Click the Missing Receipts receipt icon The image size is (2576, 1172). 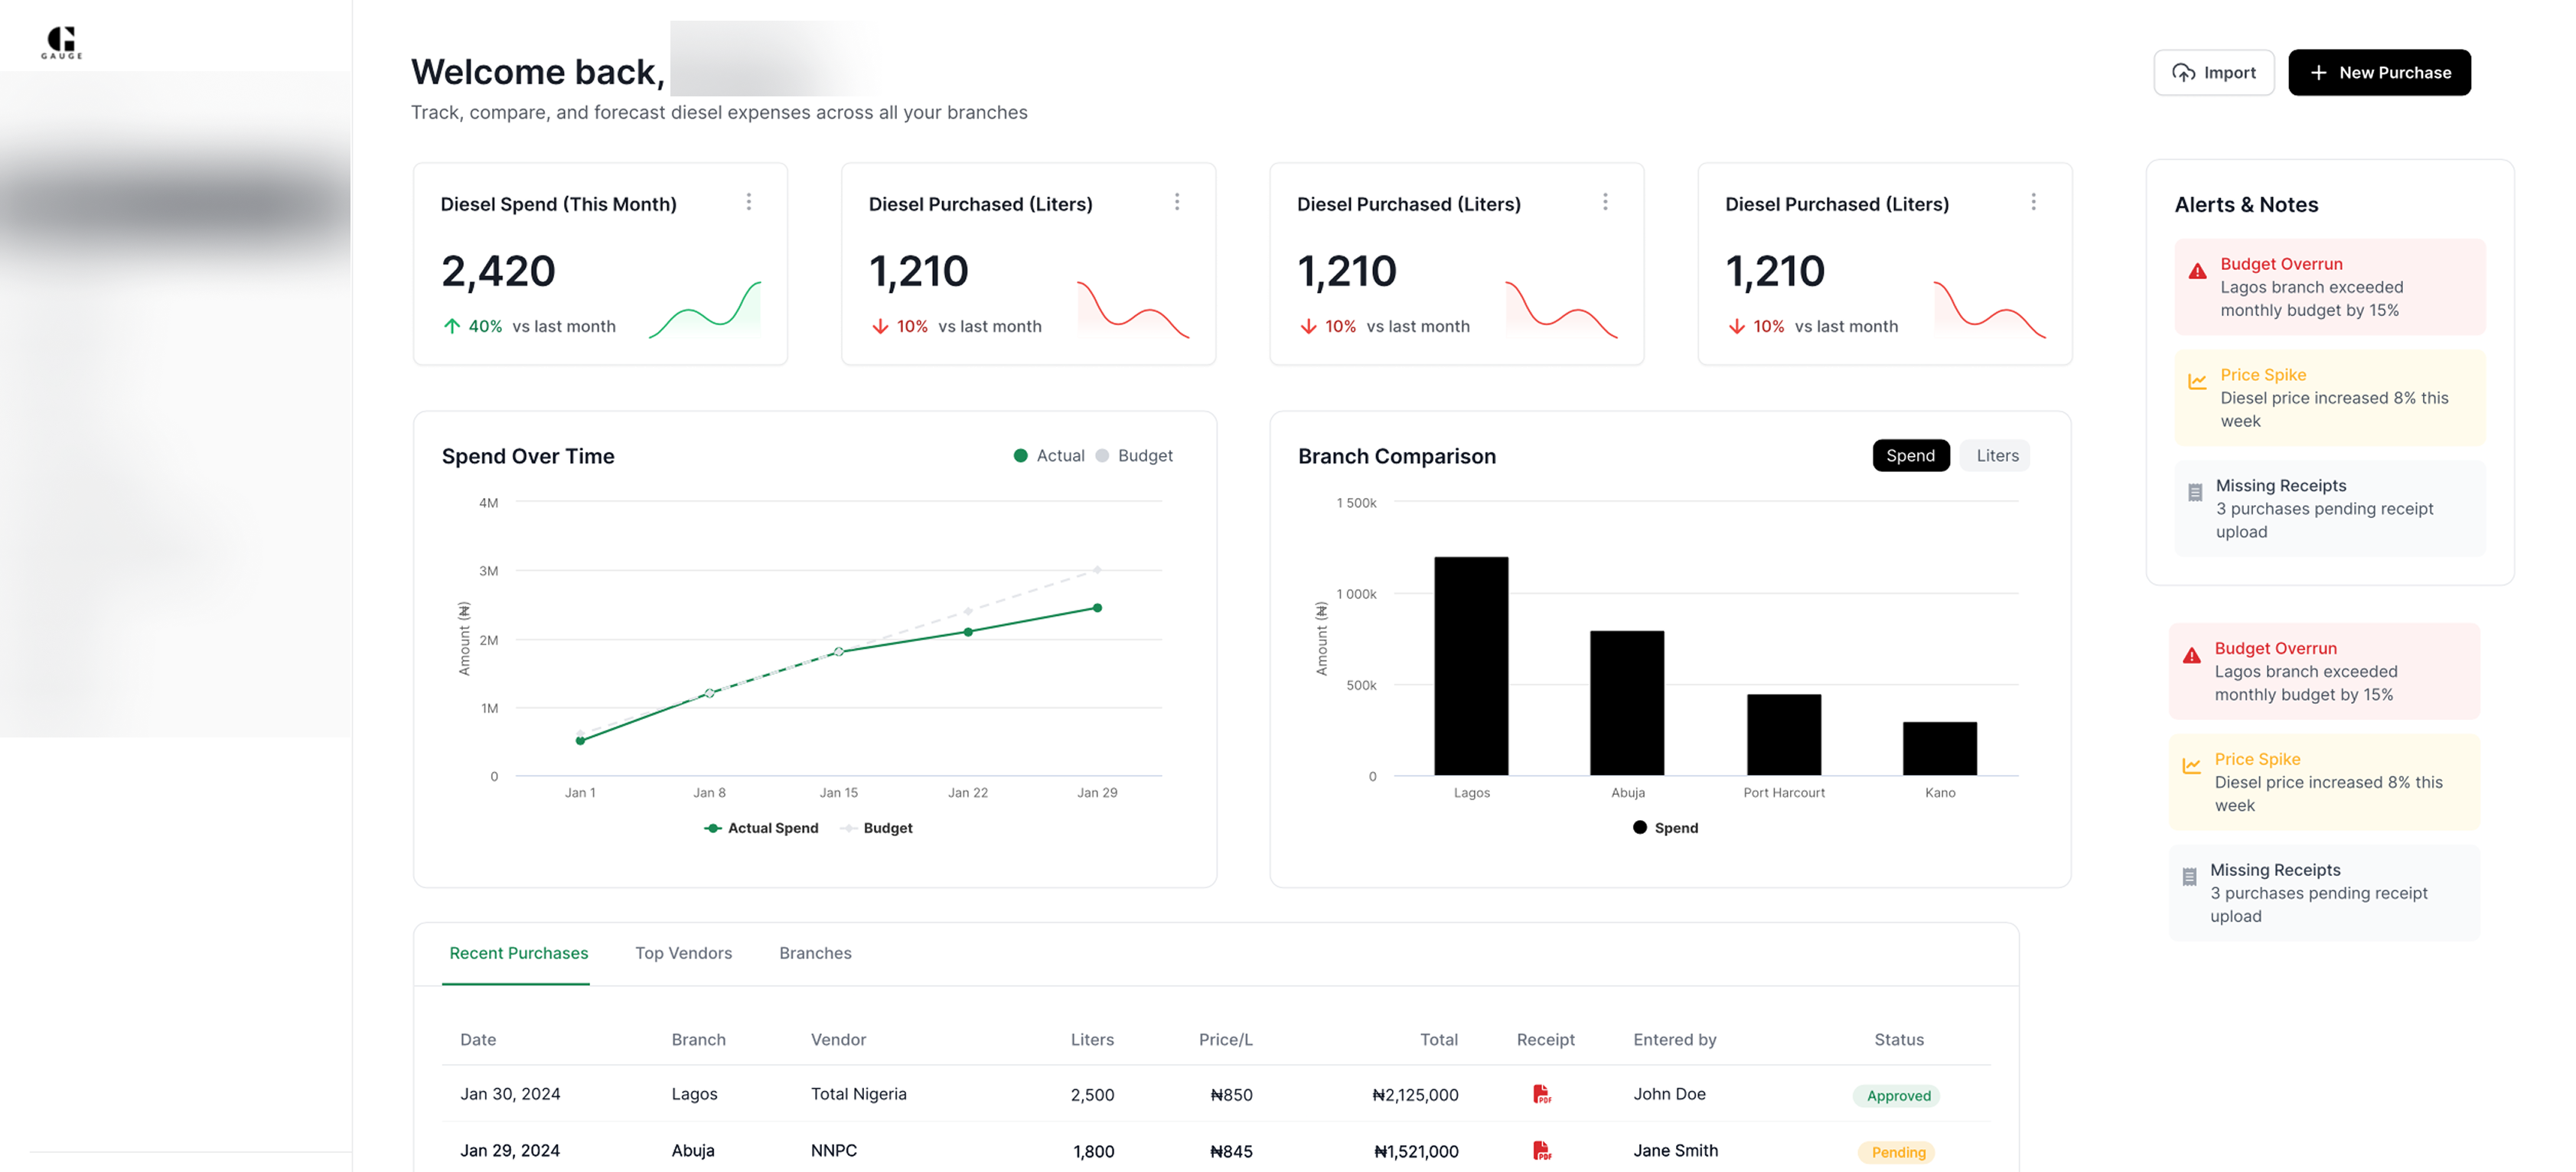[2194, 491]
